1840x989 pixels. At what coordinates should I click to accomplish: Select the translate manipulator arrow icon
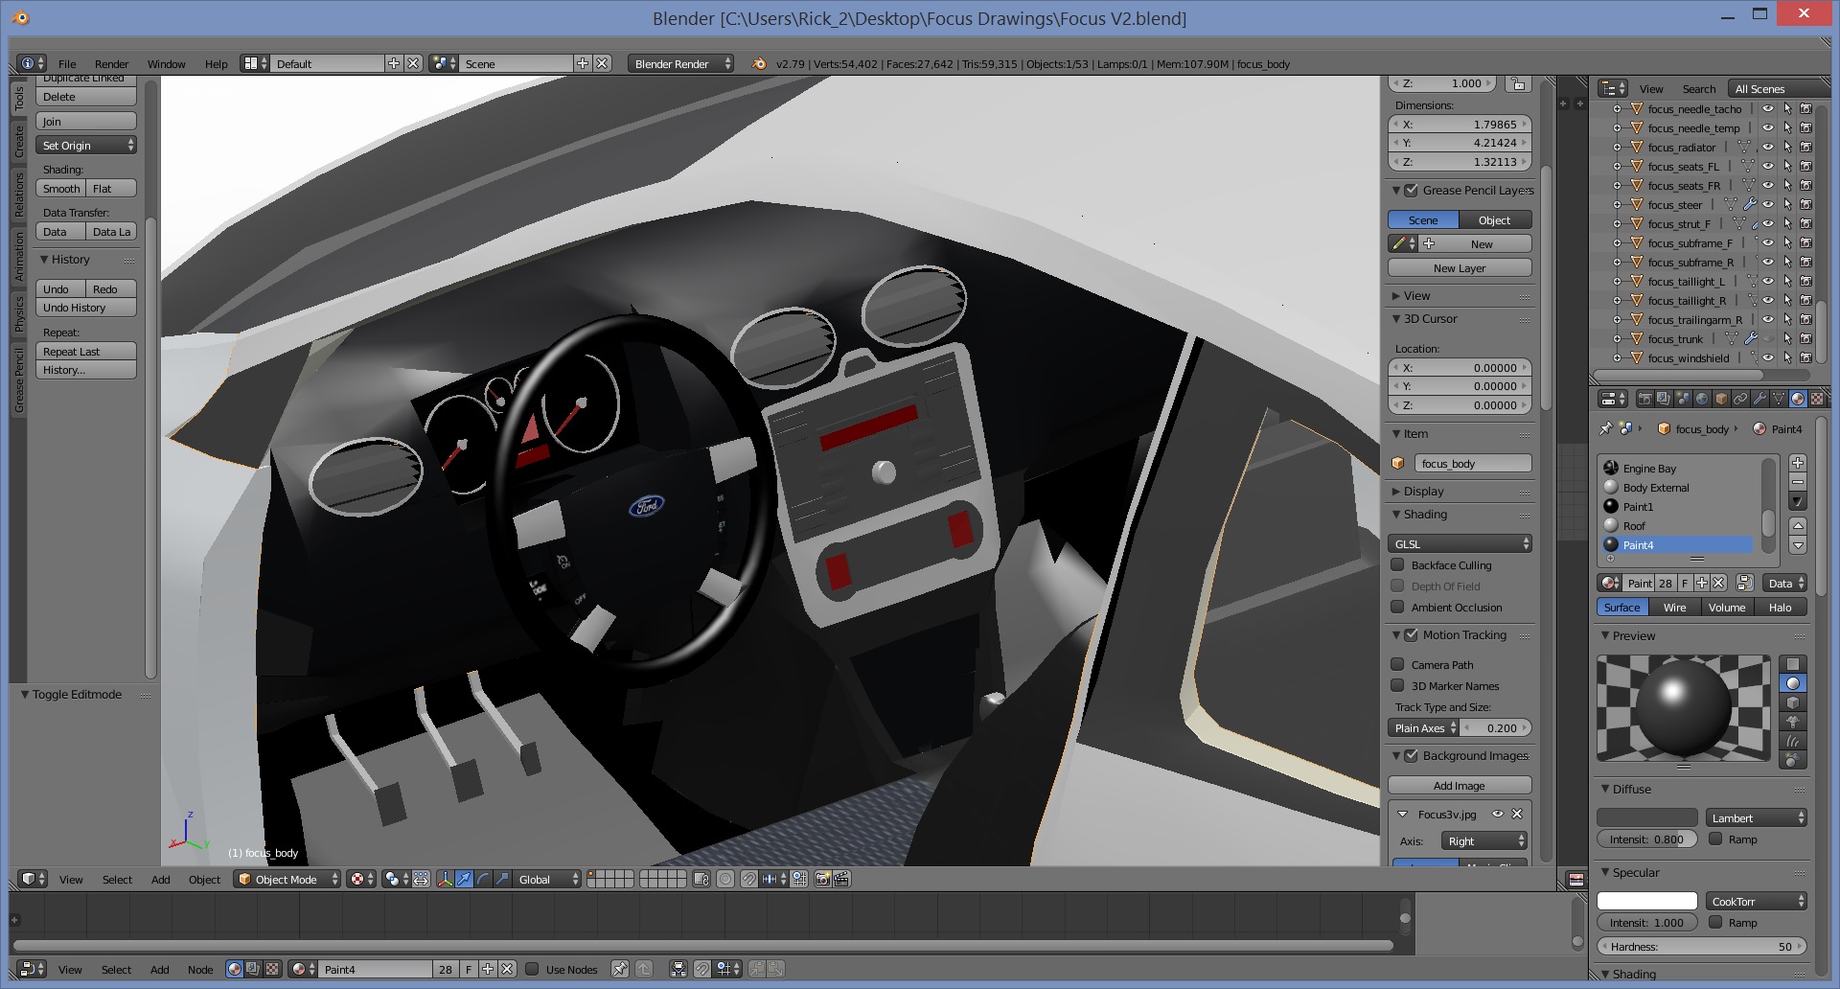click(x=464, y=879)
